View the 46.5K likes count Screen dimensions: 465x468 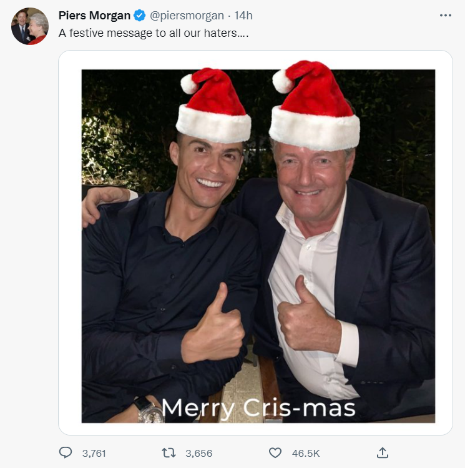tap(306, 454)
